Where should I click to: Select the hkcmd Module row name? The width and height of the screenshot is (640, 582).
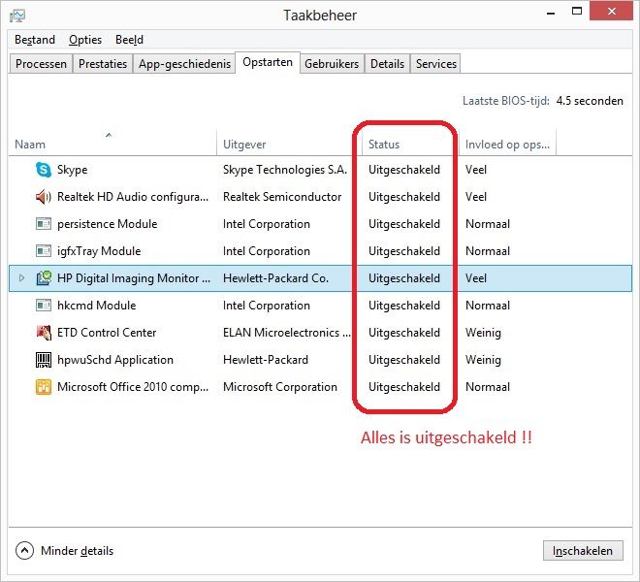coord(96,306)
